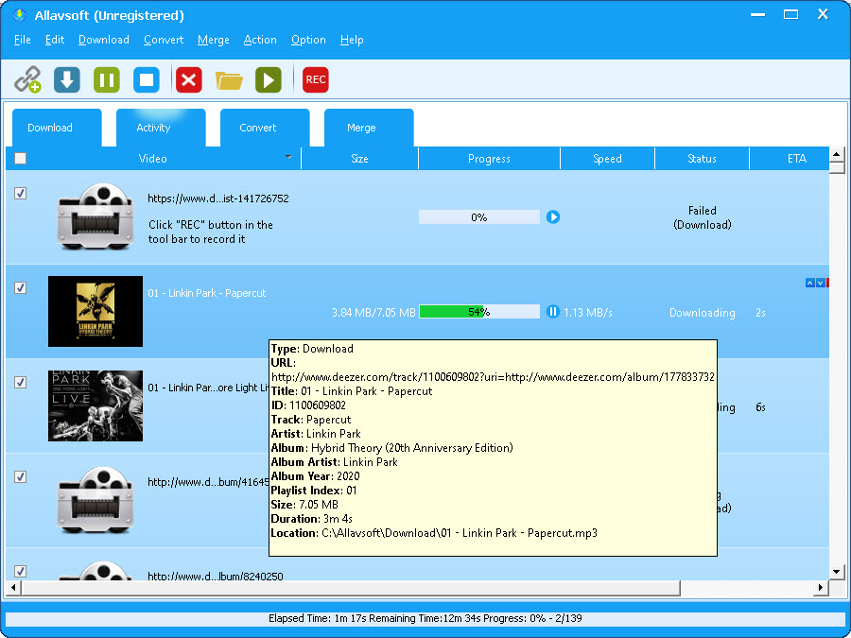The image size is (851, 638).
Task: Click the 0% progress bar of failed download
Action: (x=479, y=217)
